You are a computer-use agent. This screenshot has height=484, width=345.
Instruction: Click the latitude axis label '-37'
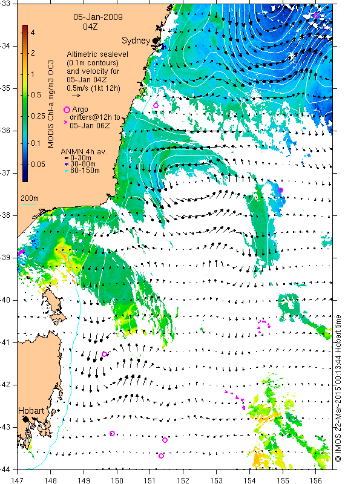click(5, 173)
